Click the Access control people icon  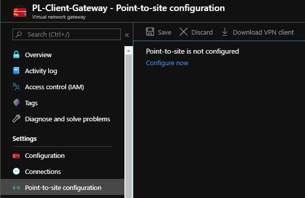16,86
